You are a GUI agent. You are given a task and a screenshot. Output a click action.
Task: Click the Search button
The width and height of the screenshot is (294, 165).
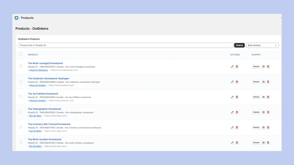(x=239, y=45)
